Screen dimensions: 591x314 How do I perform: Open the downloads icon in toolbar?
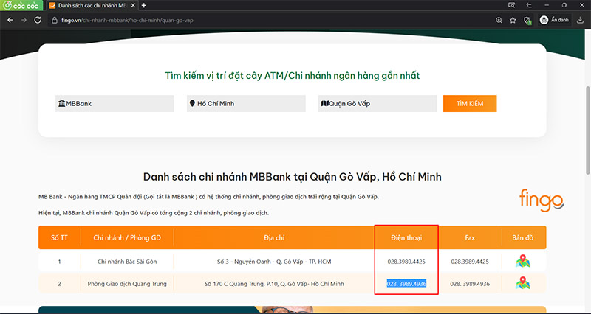click(581, 21)
